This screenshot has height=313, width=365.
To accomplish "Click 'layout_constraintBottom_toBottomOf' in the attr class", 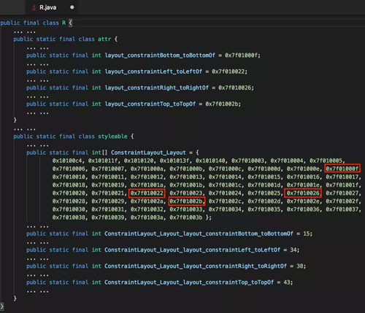I will point(160,55).
